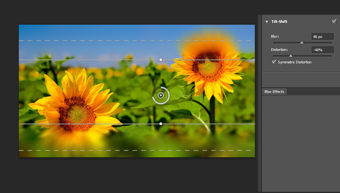The image size is (340, 193).
Task: Click the bottom dashed feather line
Action: coord(92,150)
